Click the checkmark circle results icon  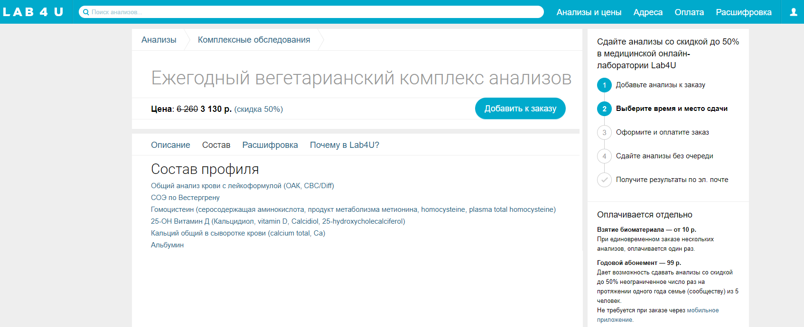click(604, 180)
